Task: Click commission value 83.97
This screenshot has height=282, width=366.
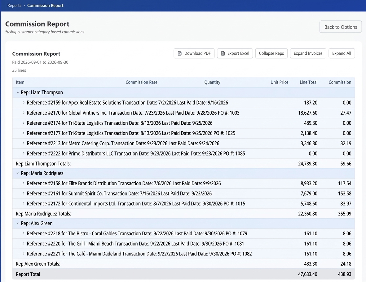Action: 346,203
